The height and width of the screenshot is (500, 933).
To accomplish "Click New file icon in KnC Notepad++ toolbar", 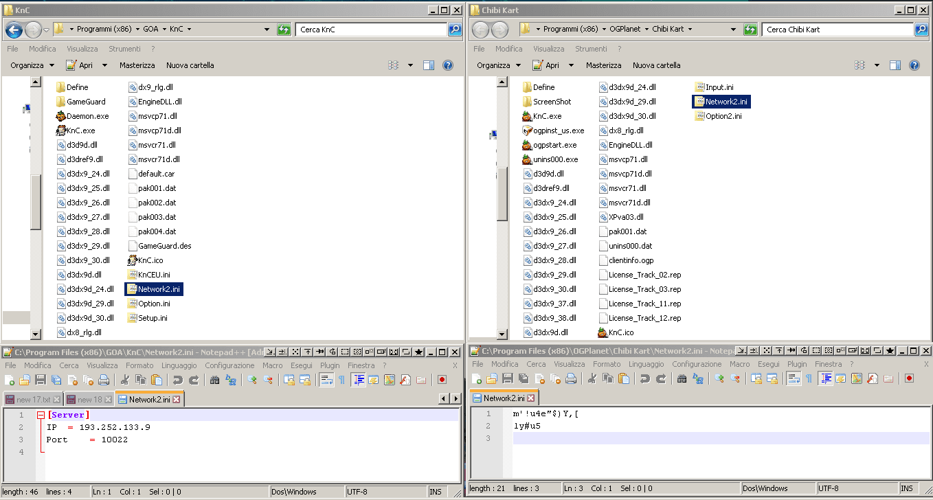I will point(9,379).
